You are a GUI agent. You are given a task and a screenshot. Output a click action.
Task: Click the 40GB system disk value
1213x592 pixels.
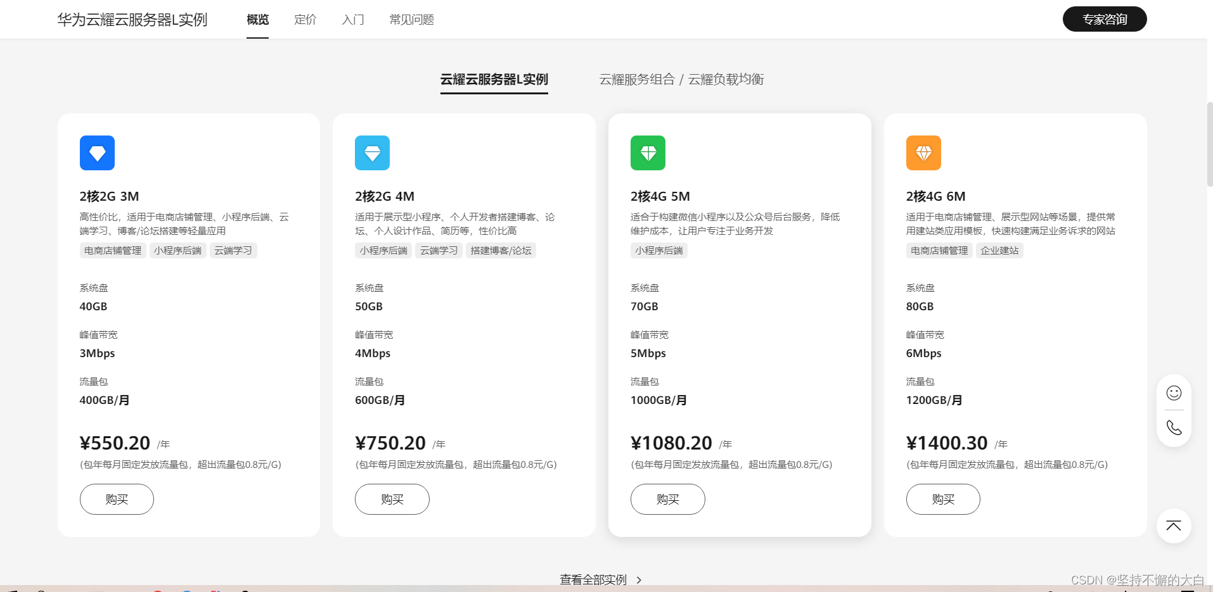pyautogui.click(x=93, y=306)
